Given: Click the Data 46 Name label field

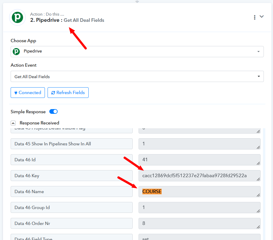Looking at the screenshot, I should tap(71, 192).
